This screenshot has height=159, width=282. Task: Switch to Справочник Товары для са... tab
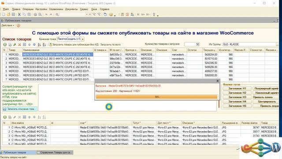click(55, 152)
